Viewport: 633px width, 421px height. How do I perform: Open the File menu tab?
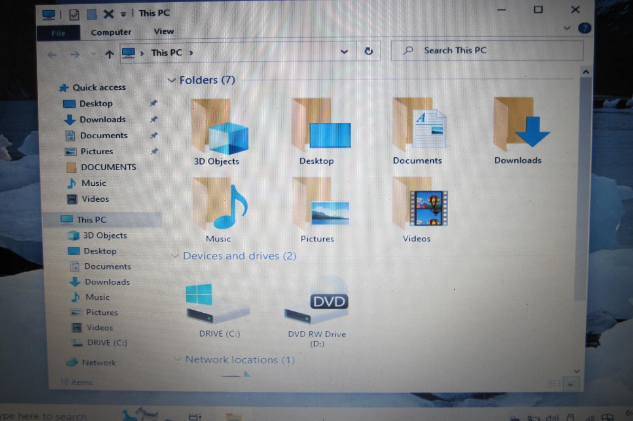click(58, 33)
